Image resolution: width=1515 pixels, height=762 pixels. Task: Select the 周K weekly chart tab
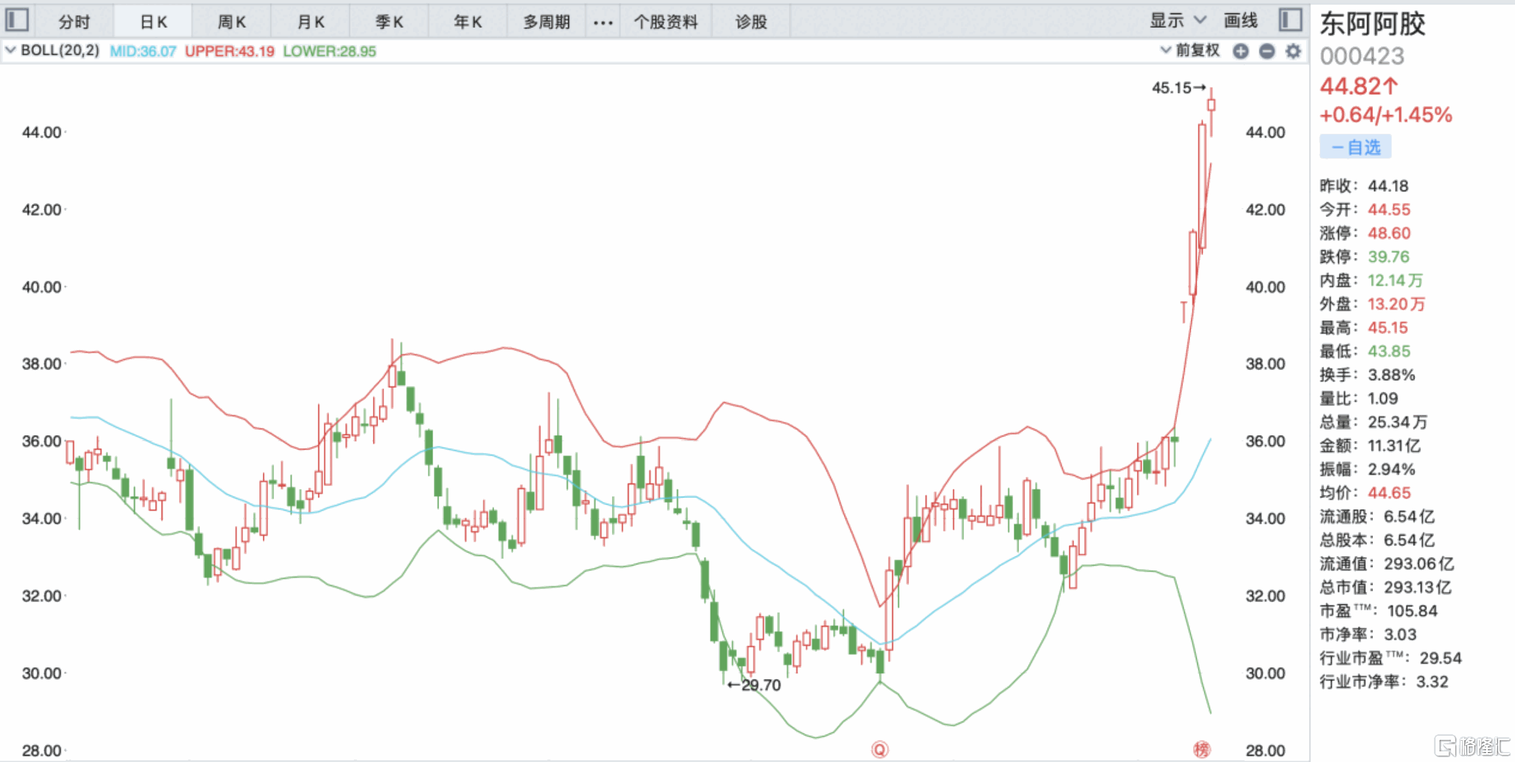pyautogui.click(x=231, y=22)
